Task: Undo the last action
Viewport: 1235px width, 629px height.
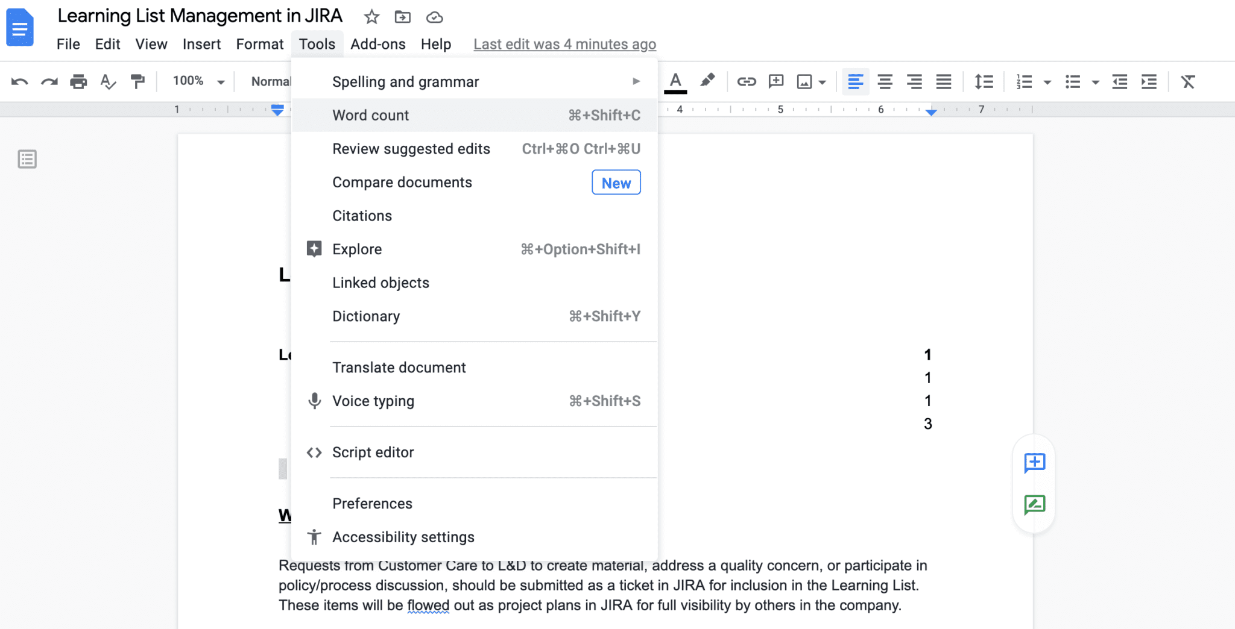Action: pyautogui.click(x=20, y=81)
